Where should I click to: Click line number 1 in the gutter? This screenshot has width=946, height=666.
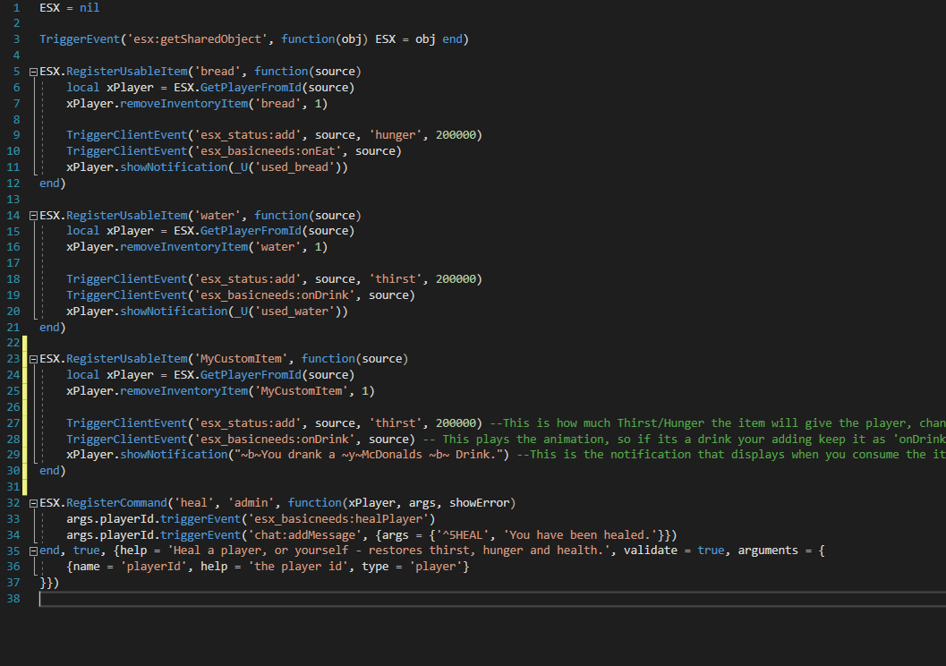[16, 7]
